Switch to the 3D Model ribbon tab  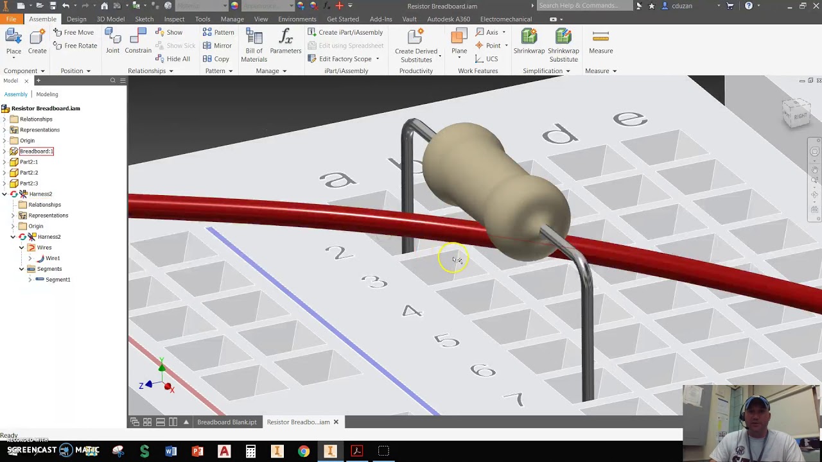click(110, 19)
